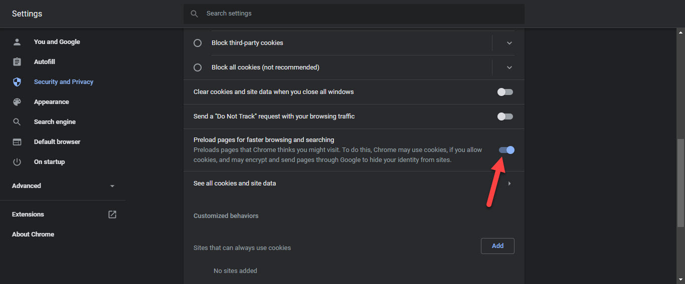Click the On startup power icon
The image size is (685, 284).
point(17,162)
